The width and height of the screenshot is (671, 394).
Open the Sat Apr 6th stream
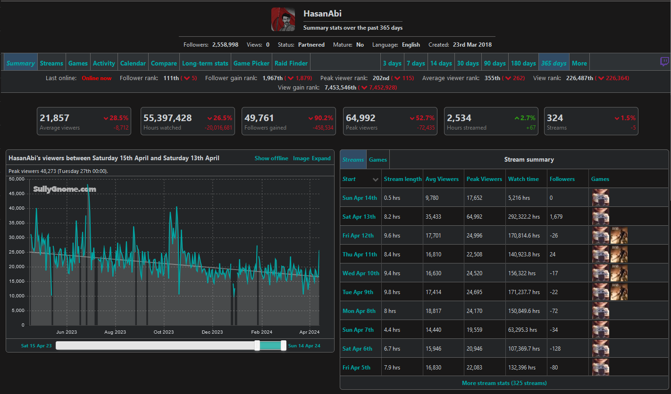[x=357, y=349]
